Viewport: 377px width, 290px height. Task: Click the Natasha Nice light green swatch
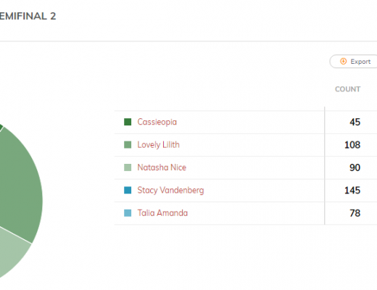(128, 167)
